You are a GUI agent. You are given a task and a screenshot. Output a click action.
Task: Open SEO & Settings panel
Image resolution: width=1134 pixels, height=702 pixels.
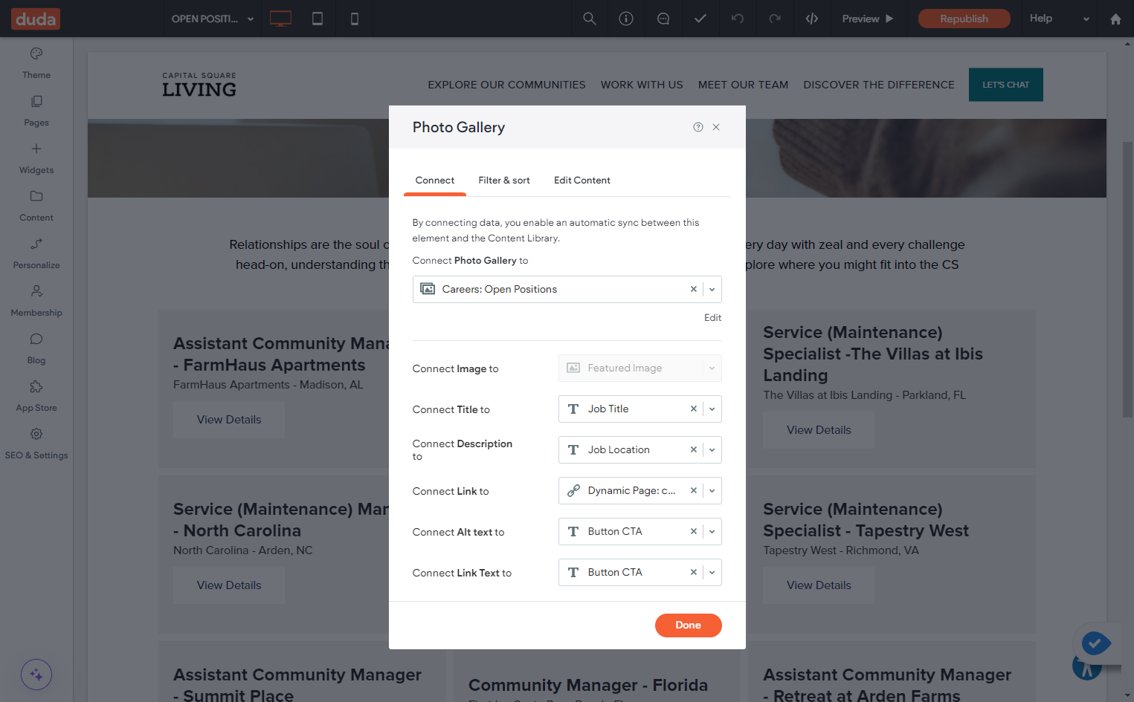[36, 443]
